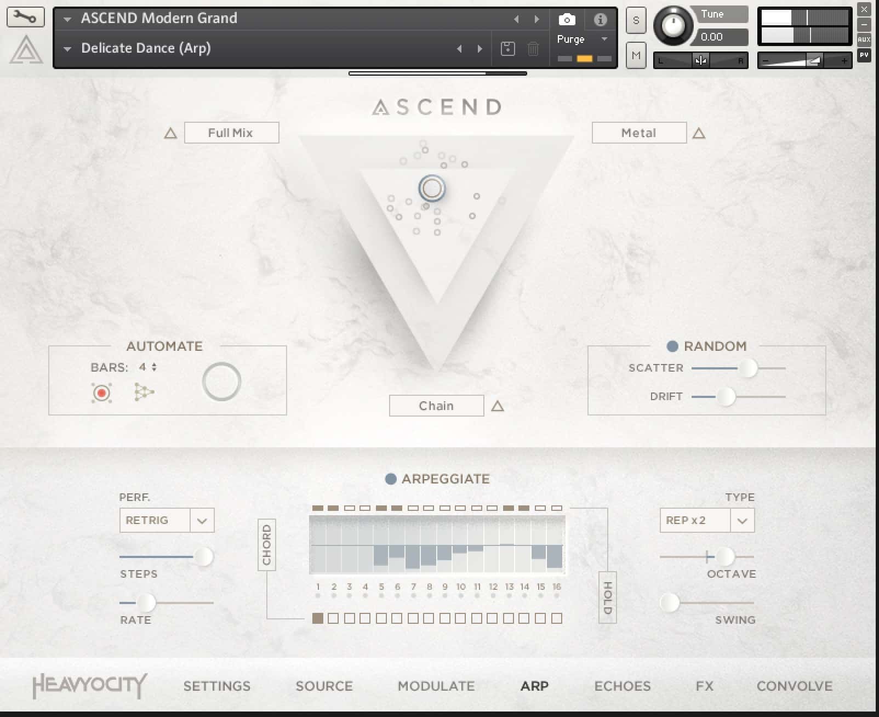Image resolution: width=879 pixels, height=717 pixels.
Task: Toggle the ARPEGGIATE power dot
Action: pos(391,479)
